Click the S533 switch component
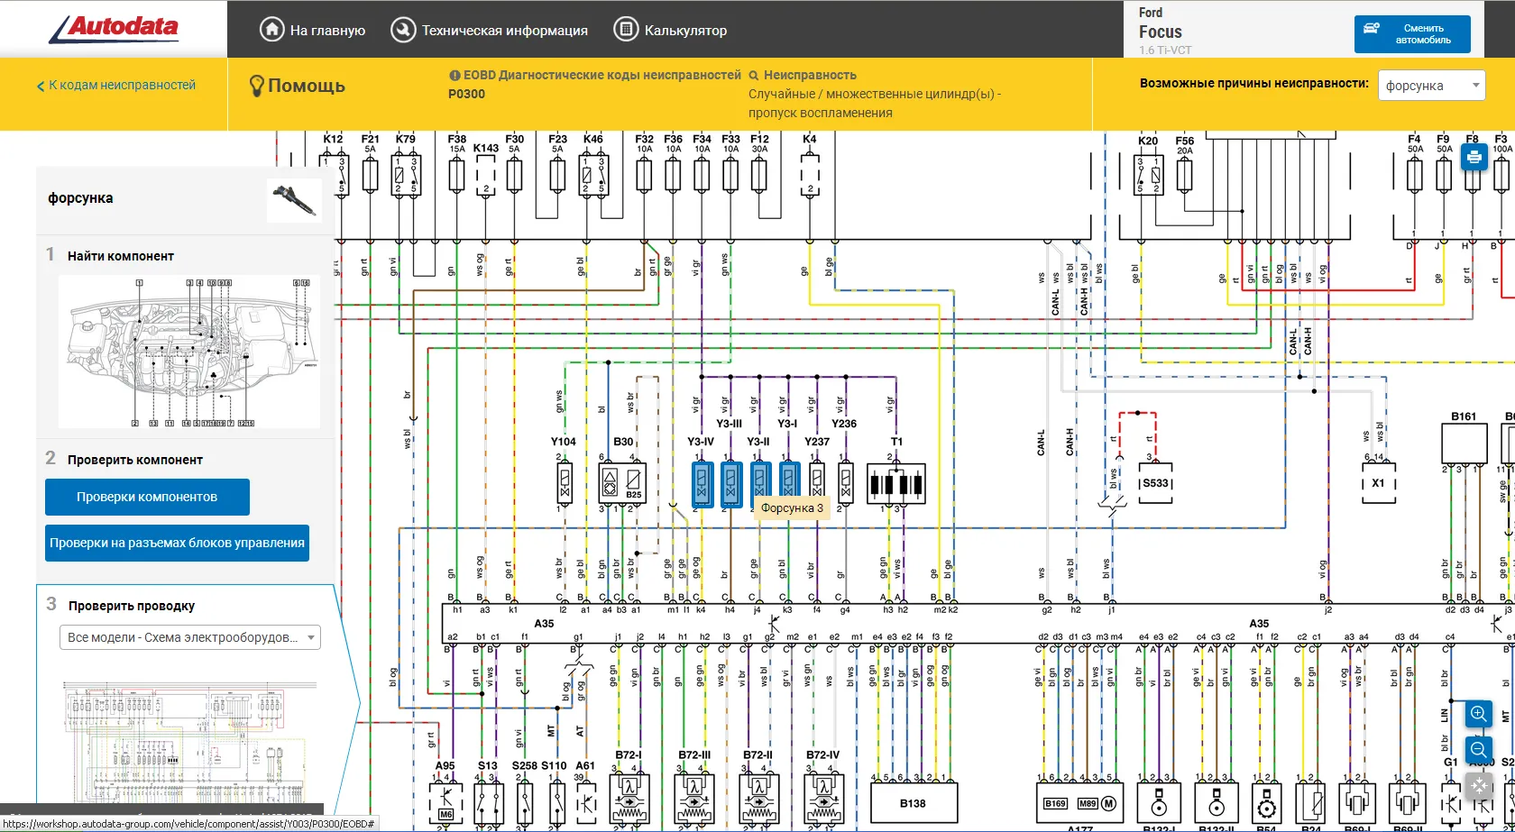 click(1156, 484)
